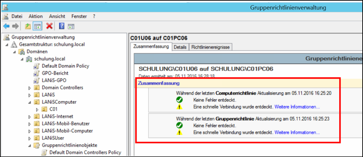This screenshot has width=363, height=157.
Task: Click the C01 OU folder icon
Action: click(44, 109)
